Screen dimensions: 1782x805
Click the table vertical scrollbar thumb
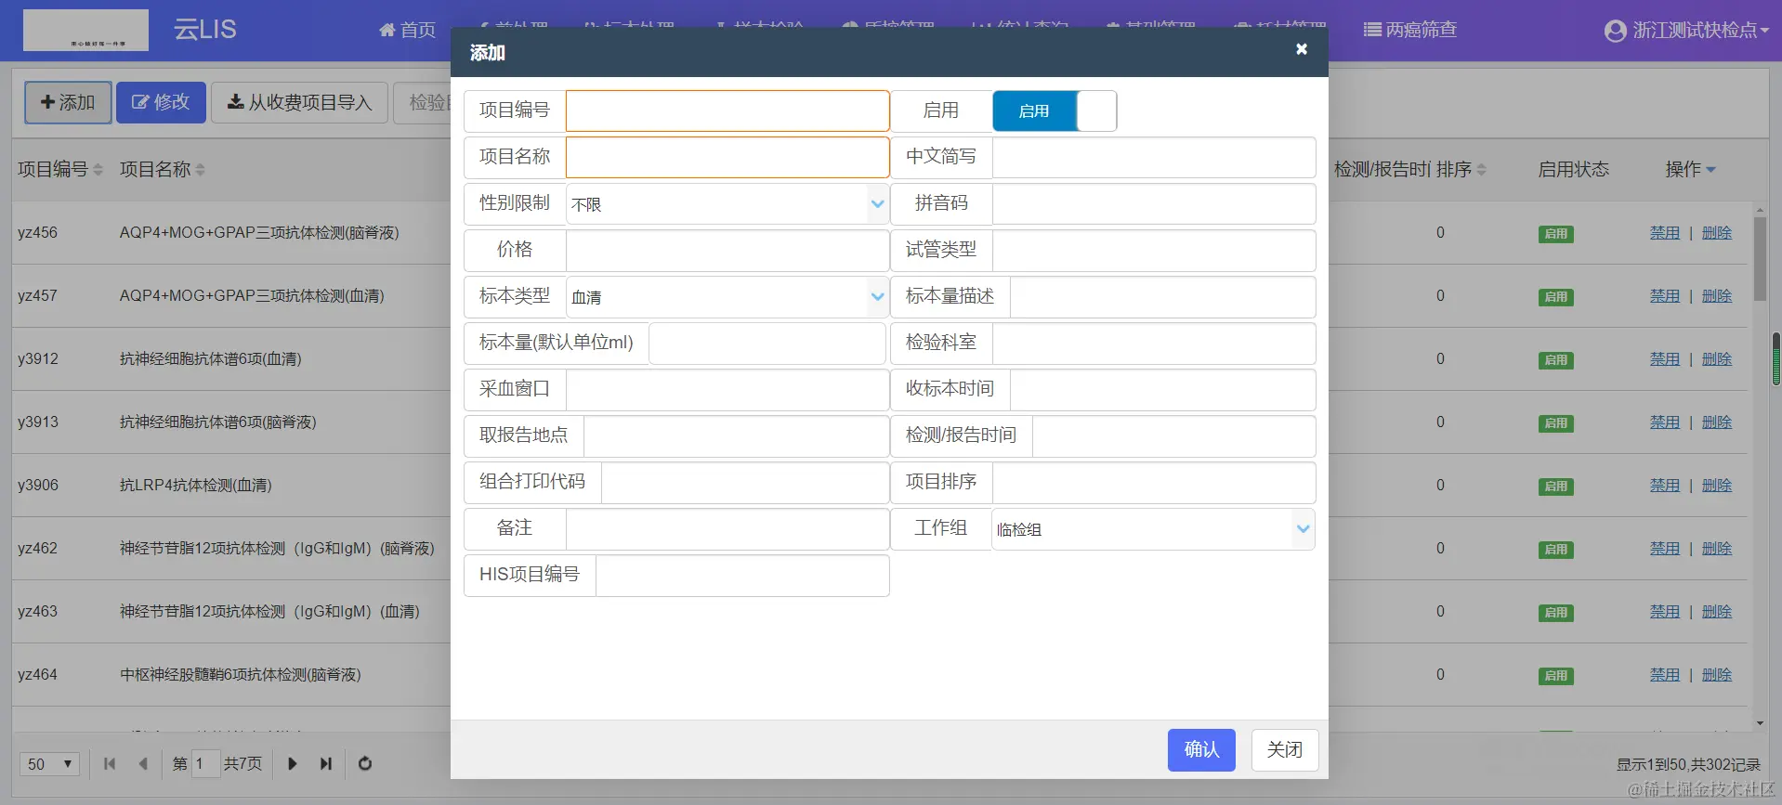(x=1760, y=259)
